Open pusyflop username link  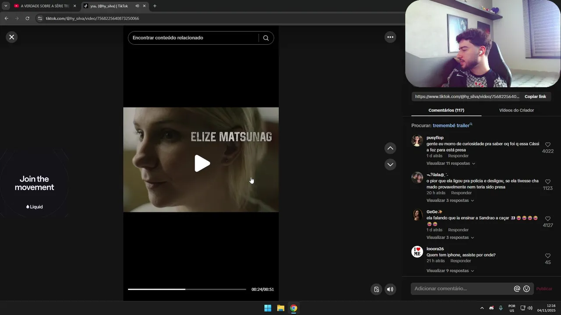point(435,138)
